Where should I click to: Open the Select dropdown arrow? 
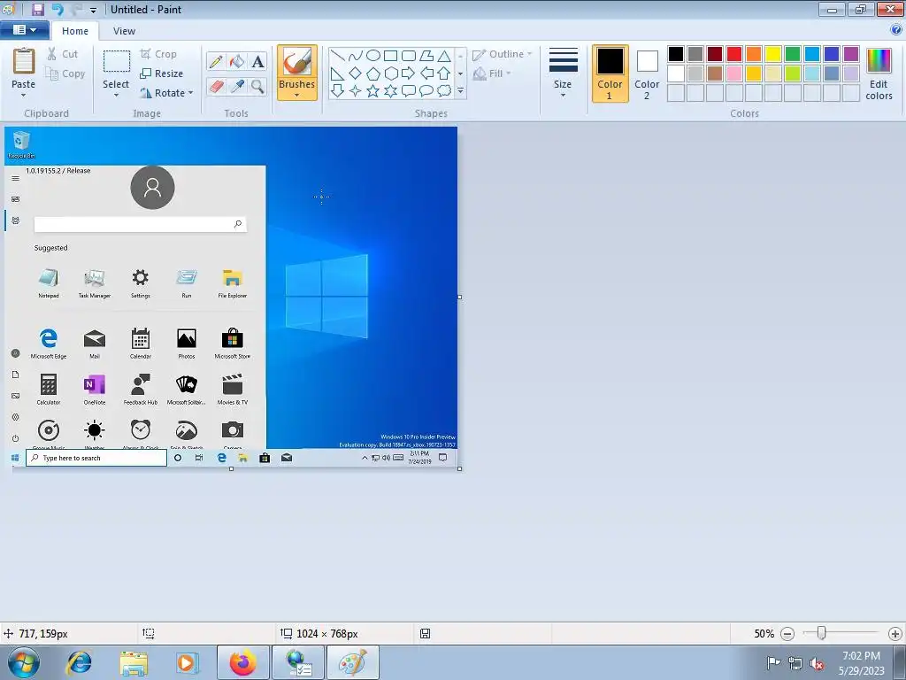(116, 95)
